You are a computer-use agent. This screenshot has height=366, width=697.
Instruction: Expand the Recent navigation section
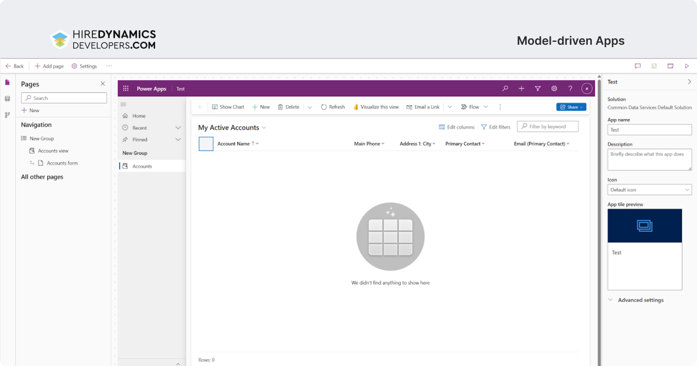tap(178, 128)
